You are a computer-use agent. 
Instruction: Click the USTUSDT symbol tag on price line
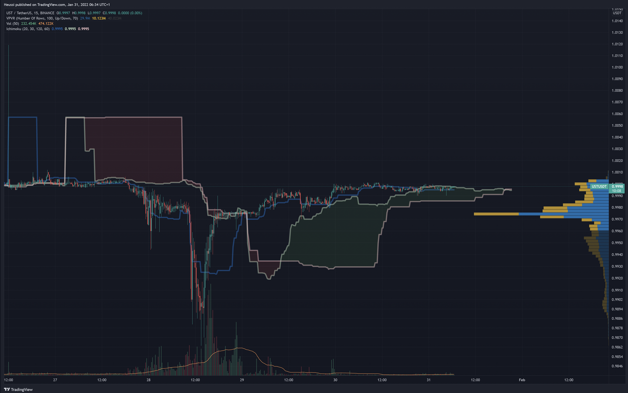pyautogui.click(x=599, y=187)
